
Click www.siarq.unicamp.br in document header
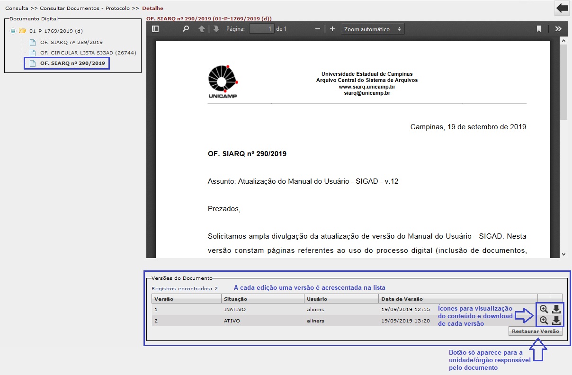coord(367,87)
